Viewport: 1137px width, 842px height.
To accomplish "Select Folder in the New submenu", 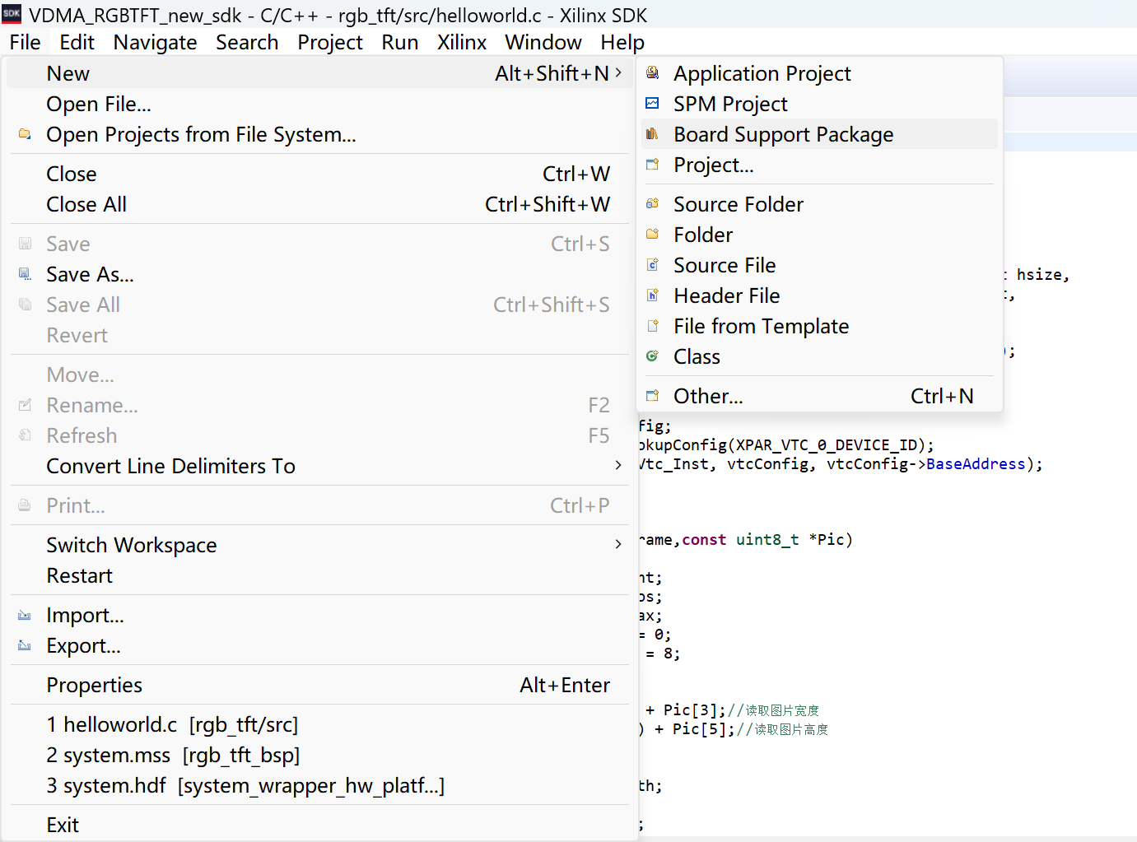I will pyautogui.click(x=819, y=235).
